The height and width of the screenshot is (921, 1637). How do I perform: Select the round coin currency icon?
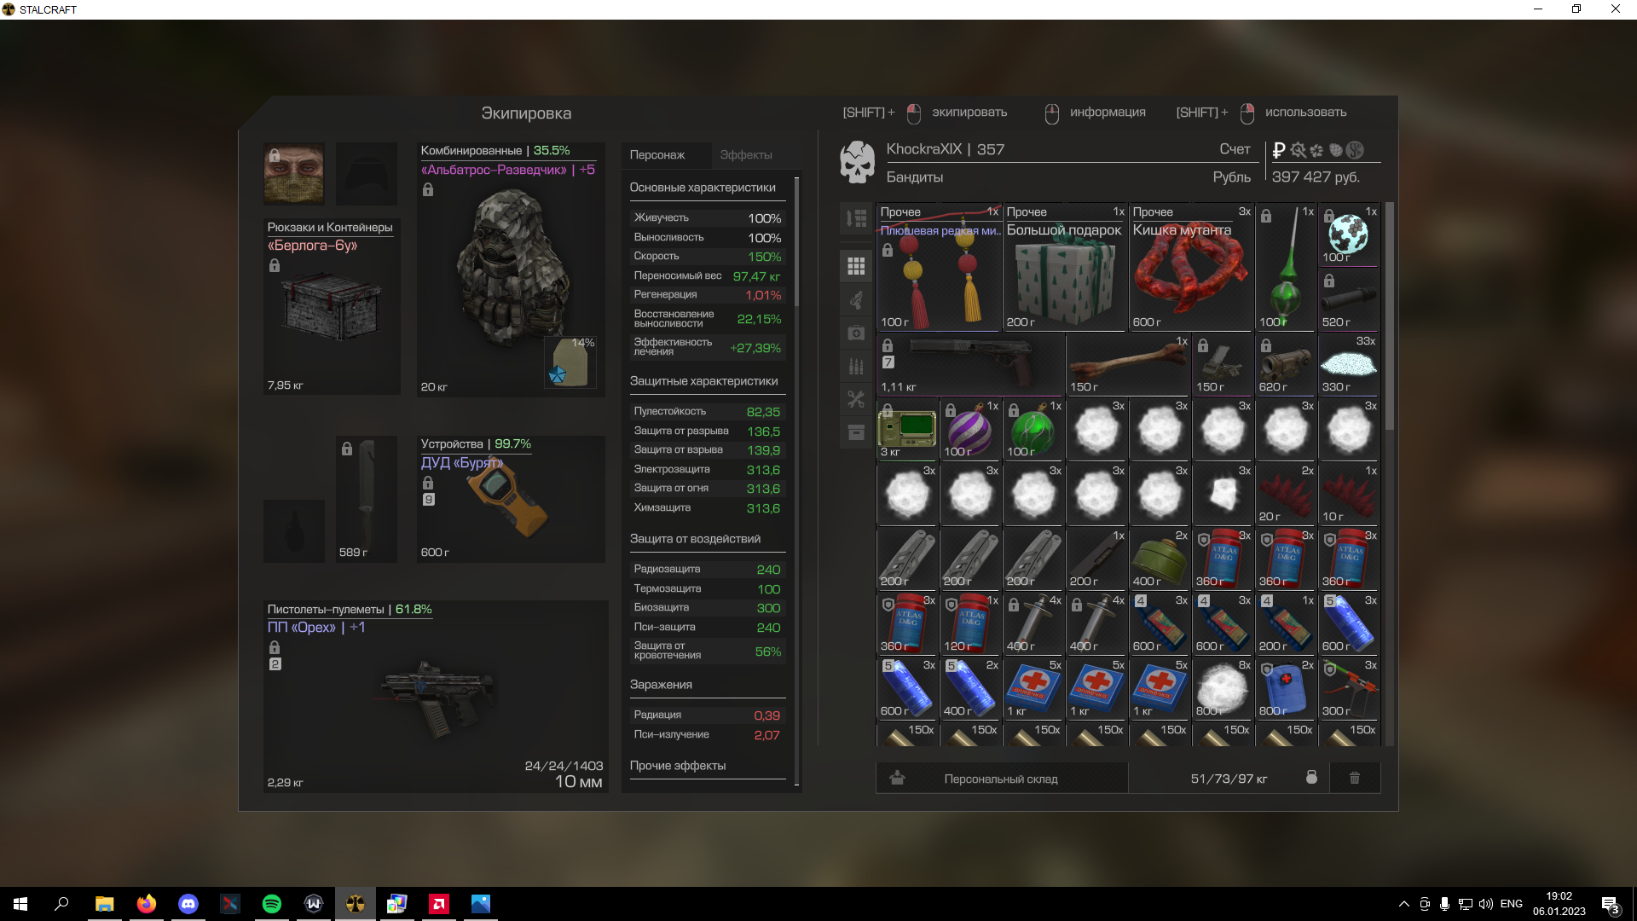pos(1355,150)
